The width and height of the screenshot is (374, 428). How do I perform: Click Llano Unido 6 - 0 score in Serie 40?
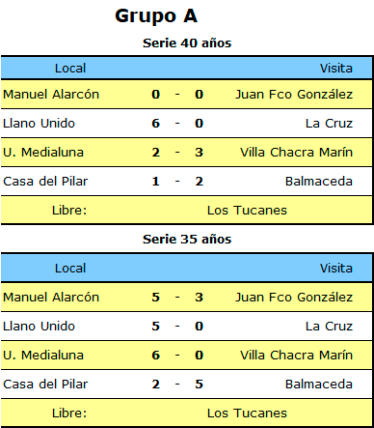tap(177, 124)
